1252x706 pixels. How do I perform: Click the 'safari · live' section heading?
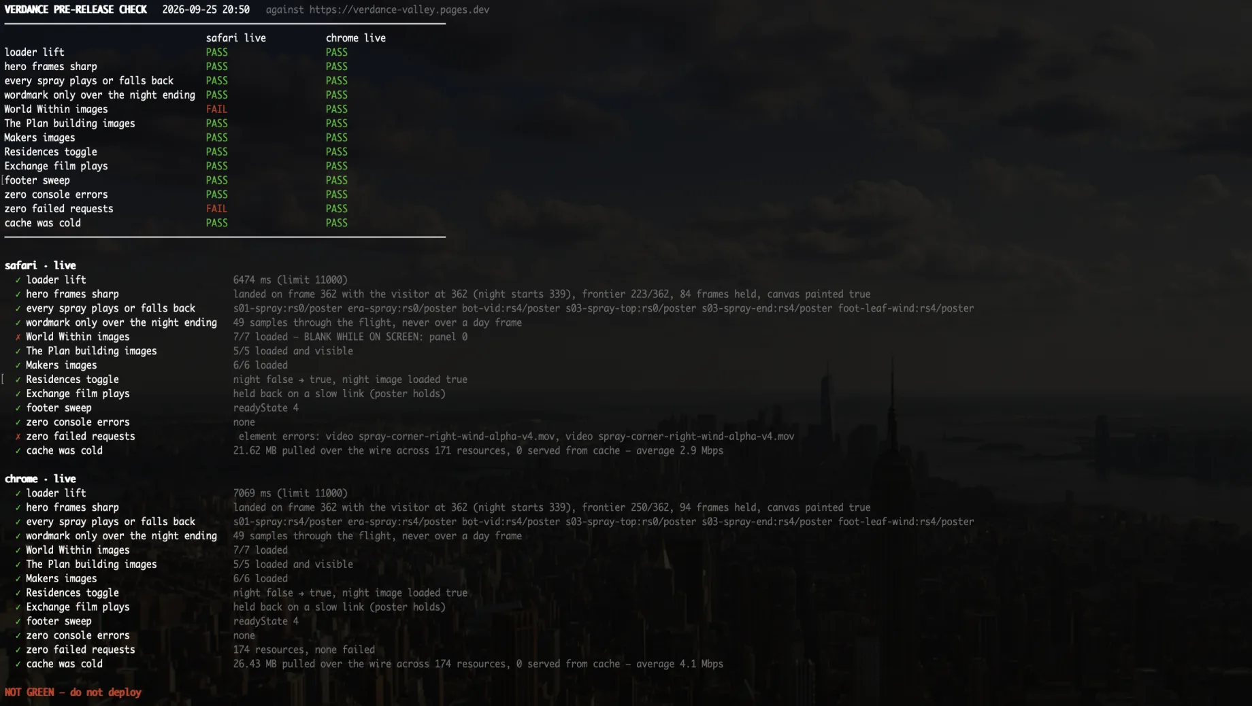pos(40,265)
